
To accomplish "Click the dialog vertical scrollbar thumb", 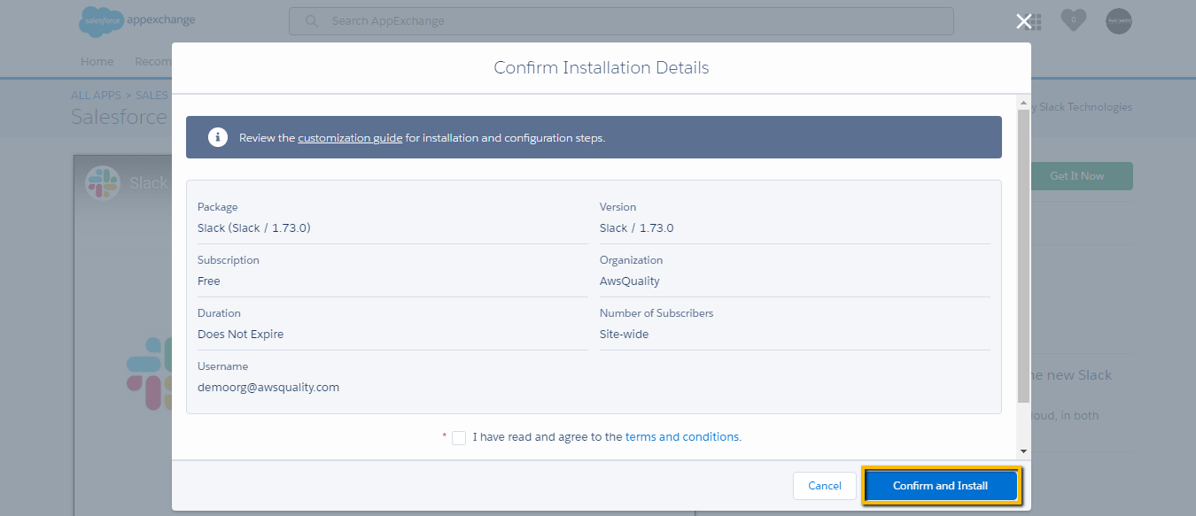I will pyautogui.click(x=1023, y=257).
